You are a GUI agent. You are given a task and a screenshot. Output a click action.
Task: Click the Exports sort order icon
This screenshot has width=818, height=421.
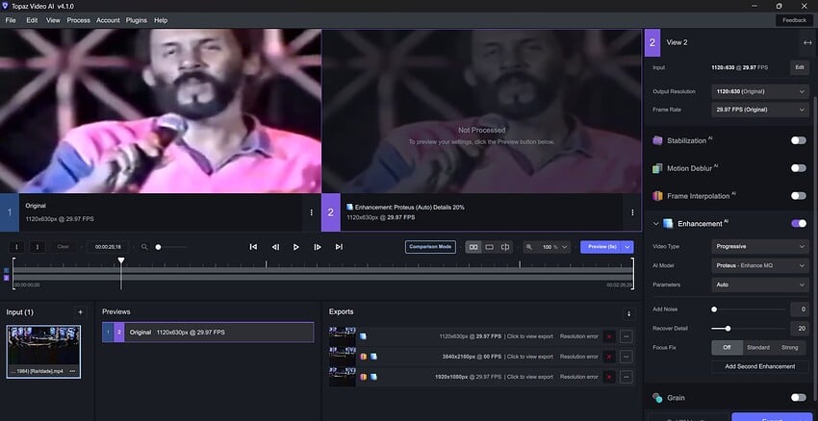(x=628, y=314)
